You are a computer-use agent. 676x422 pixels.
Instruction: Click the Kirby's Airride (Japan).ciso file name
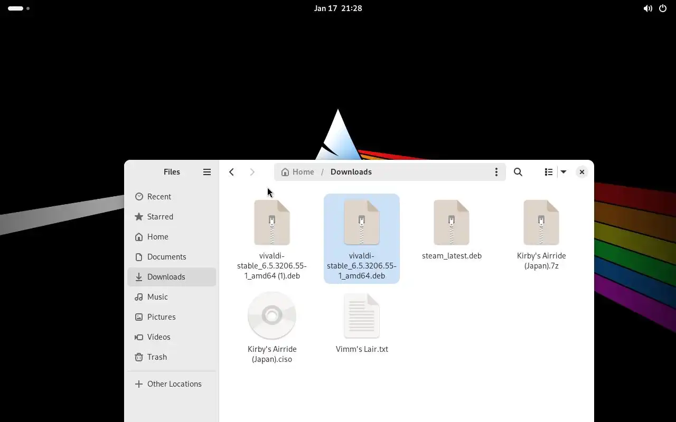(x=272, y=354)
